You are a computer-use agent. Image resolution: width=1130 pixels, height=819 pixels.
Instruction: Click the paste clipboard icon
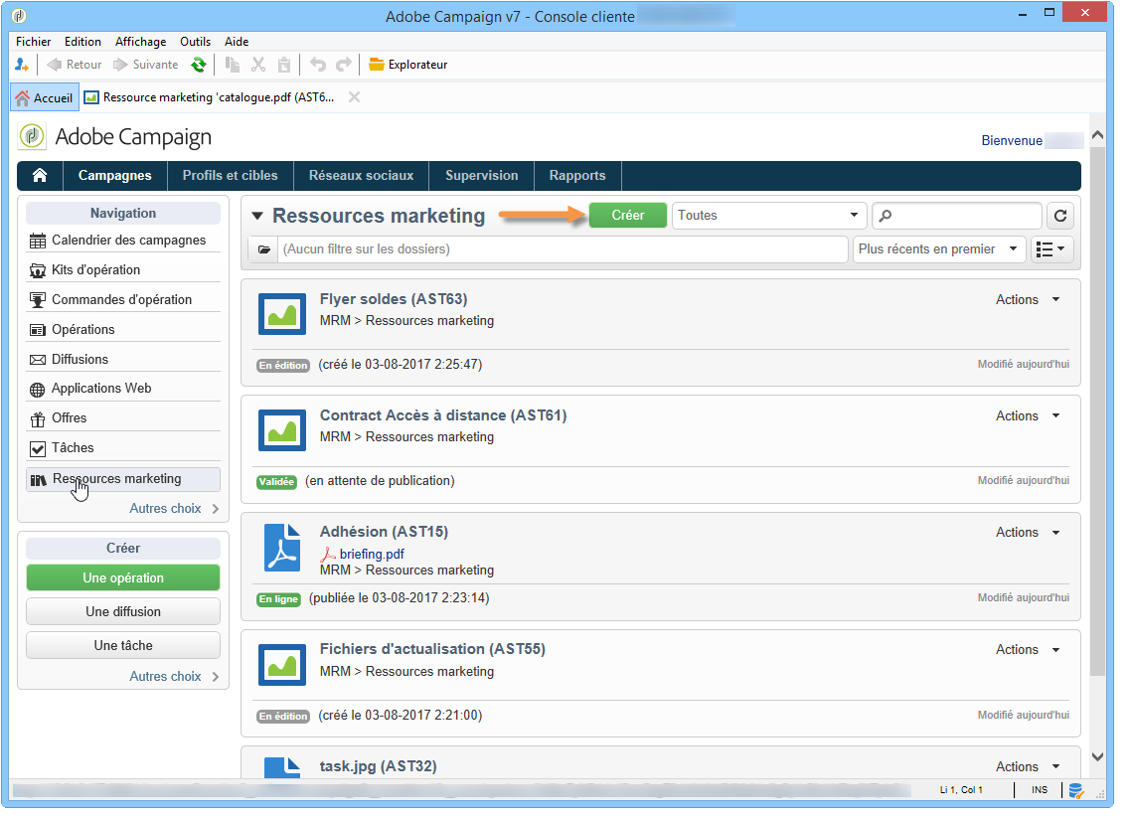[x=284, y=65]
